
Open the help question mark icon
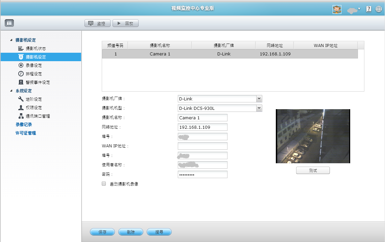point(368,9)
